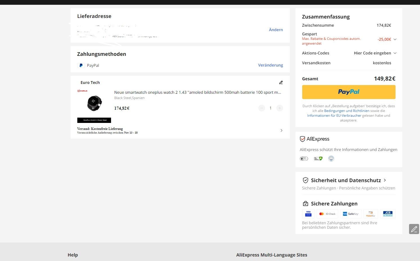Click Veränderung to change payment method
This screenshot has width=420, height=261.
click(270, 65)
